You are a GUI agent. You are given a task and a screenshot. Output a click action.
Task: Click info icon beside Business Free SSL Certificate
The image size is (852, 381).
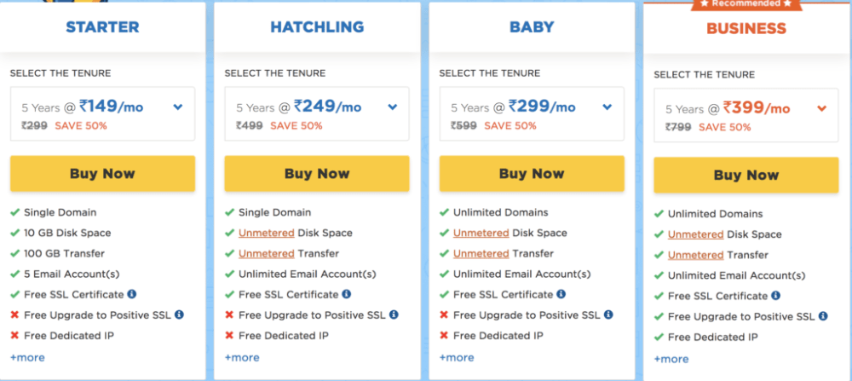776,296
